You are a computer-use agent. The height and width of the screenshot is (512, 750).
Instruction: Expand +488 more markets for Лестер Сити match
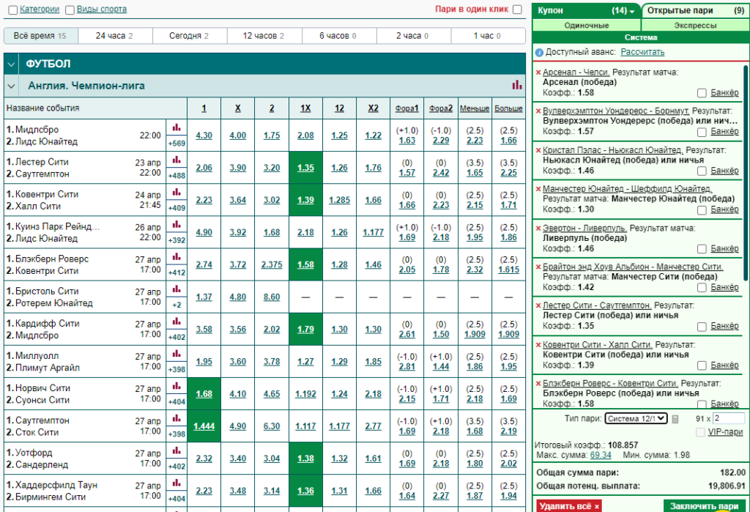pos(177,176)
